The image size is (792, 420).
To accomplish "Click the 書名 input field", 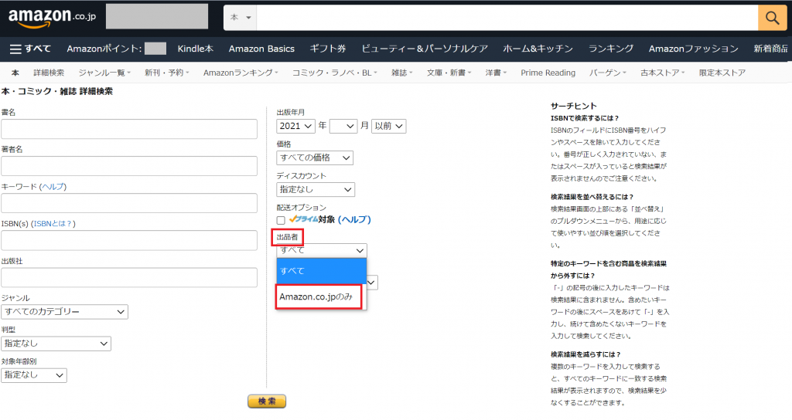I will point(129,129).
